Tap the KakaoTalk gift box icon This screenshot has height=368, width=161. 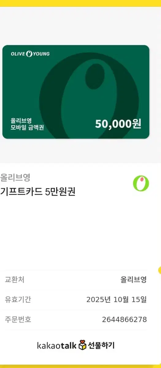(x=83, y=345)
